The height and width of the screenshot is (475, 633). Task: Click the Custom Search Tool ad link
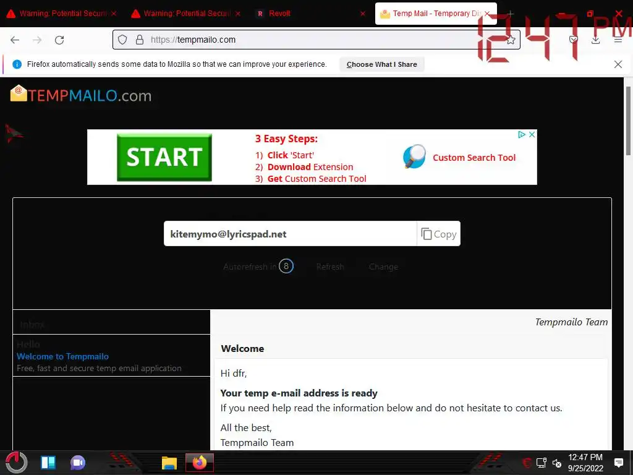pyautogui.click(x=474, y=158)
